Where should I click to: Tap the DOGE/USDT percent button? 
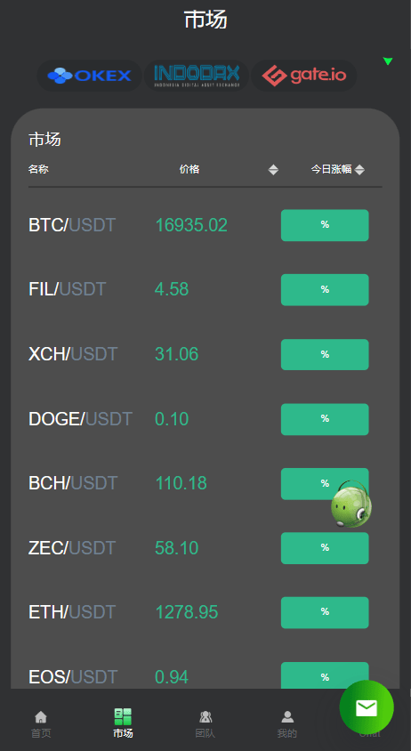(325, 419)
